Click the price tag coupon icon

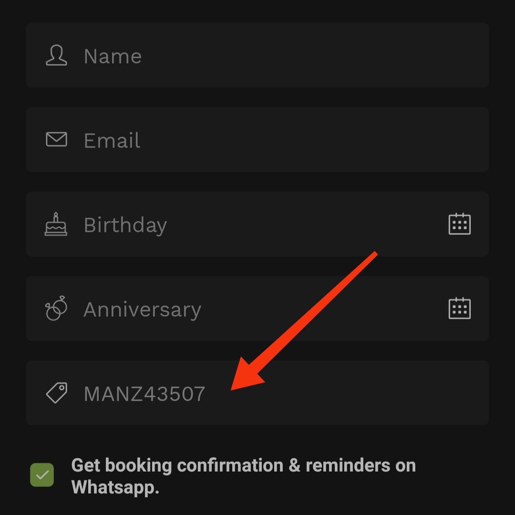[x=56, y=393]
